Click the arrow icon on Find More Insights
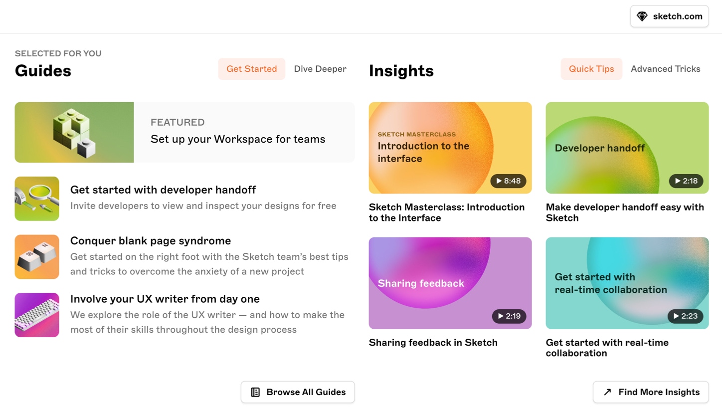722x419 pixels. click(606, 392)
